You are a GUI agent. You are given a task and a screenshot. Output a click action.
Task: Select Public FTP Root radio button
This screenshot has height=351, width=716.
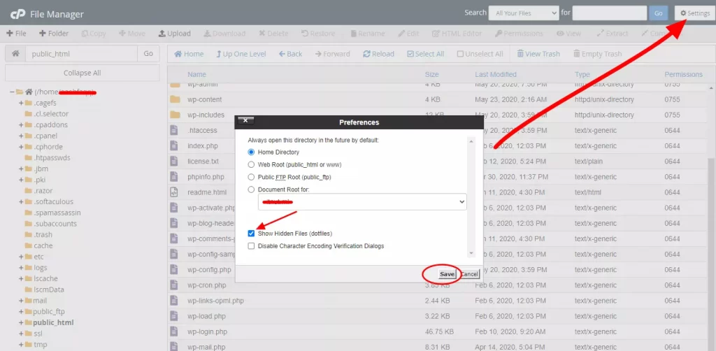pos(251,177)
